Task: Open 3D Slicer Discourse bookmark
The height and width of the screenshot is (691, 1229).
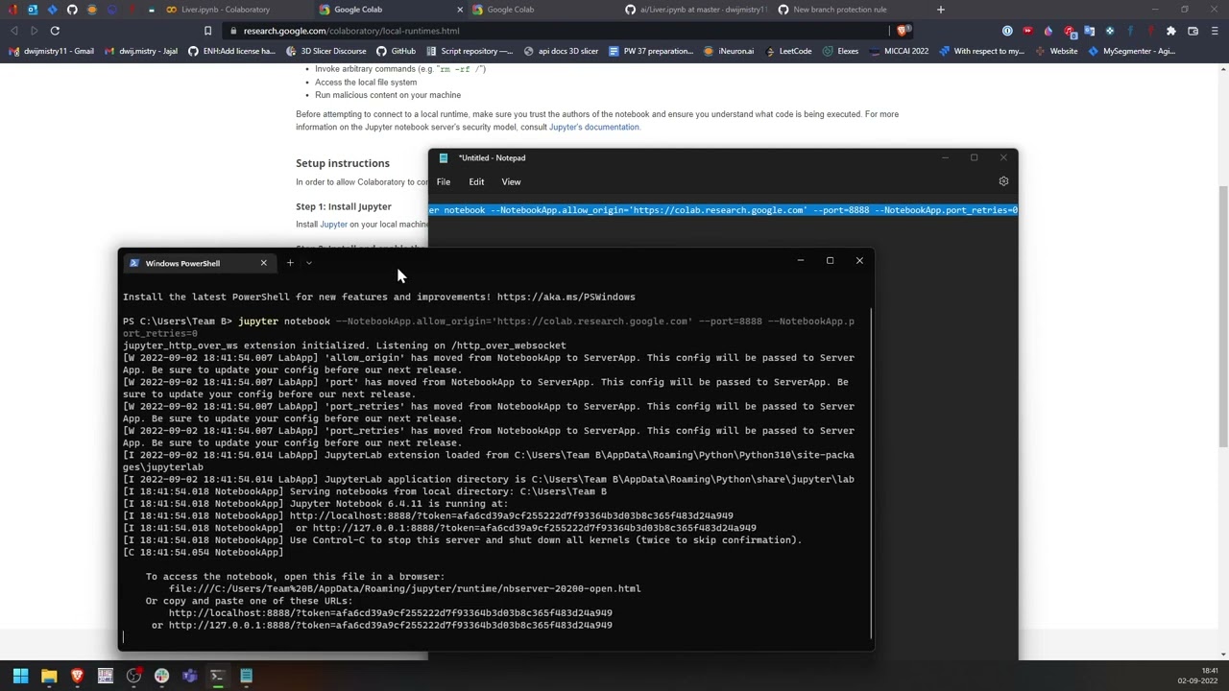Action: 325,51
